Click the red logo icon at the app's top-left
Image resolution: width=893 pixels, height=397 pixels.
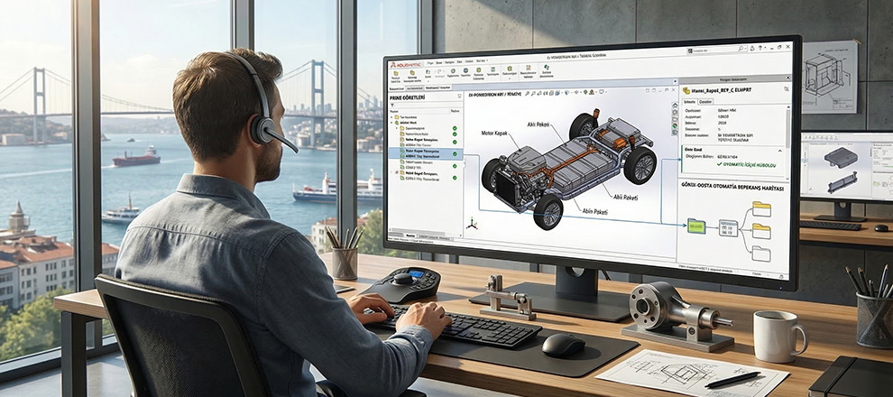point(393,65)
